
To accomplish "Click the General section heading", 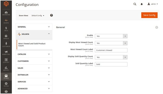I will click(60, 27).
